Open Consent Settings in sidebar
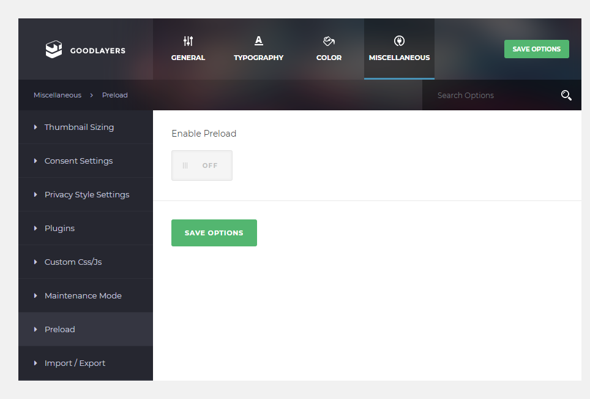590x399 pixels. [x=86, y=161]
